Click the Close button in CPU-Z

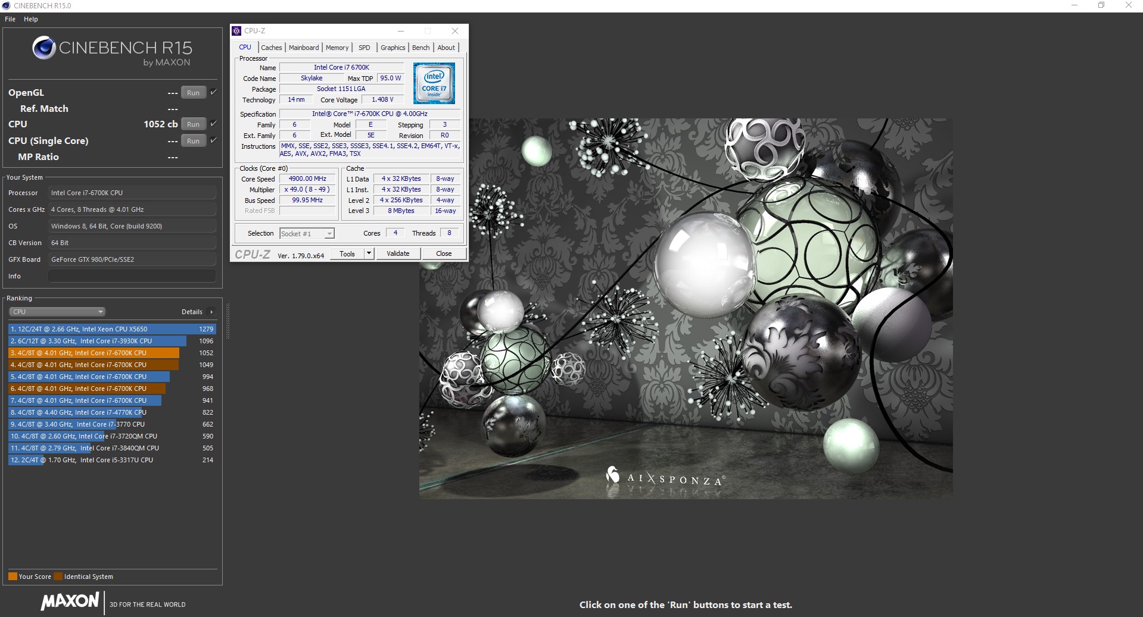(444, 253)
